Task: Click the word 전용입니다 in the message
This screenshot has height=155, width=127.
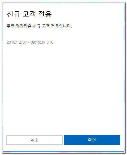Action: [61, 26]
